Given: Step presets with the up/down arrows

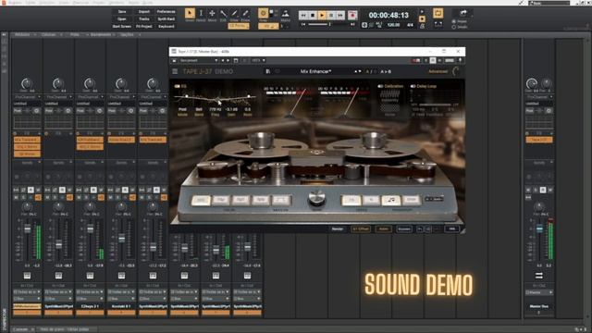Looking at the screenshot, I should [357, 71].
